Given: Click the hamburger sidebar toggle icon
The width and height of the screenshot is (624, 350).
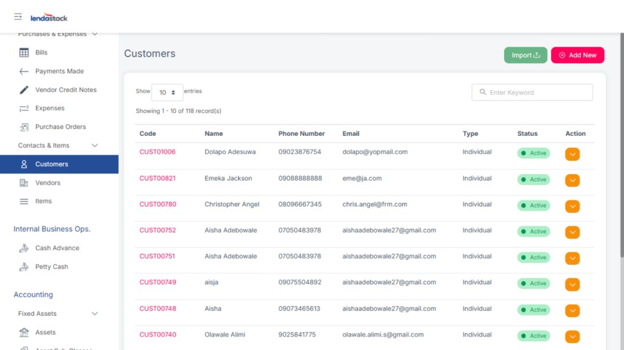Looking at the screenshot, I should pyautogui.click(x=18, y=17).
